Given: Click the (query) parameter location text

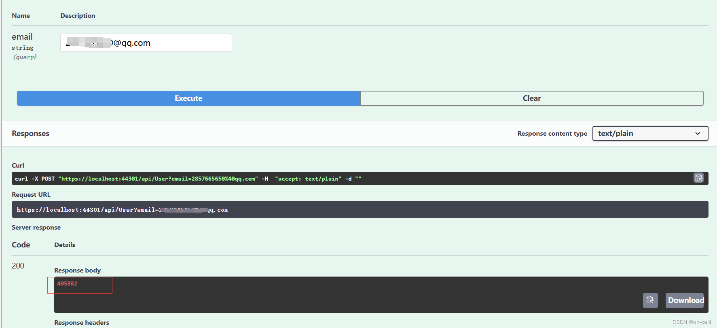Looking at the screenshot, I should [25, 57].
